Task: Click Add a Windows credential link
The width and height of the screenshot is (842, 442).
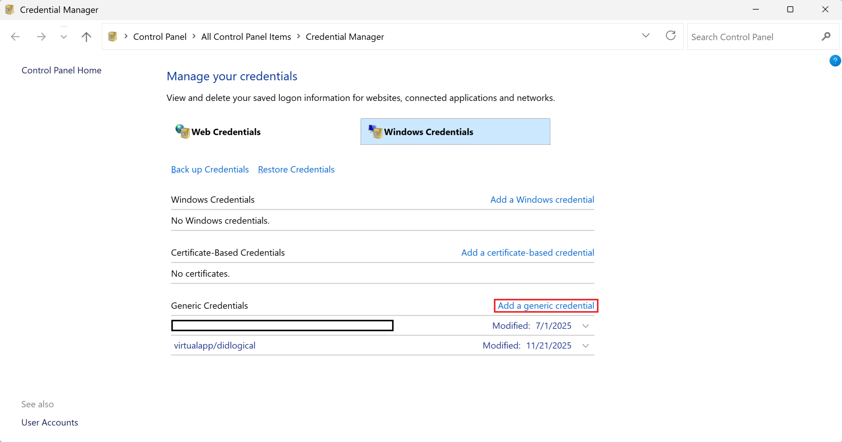Action: [x=542, y=200]
